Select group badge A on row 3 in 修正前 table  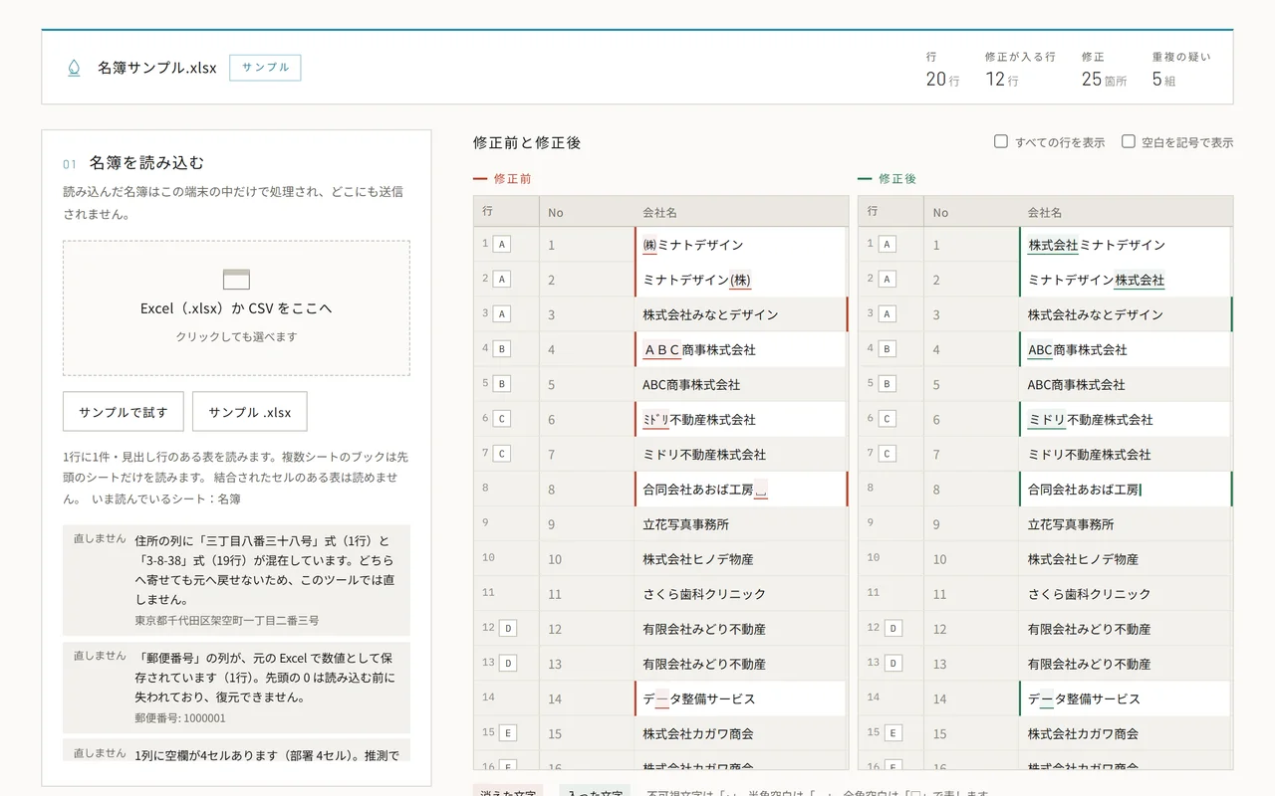click(x=501, y=314)
